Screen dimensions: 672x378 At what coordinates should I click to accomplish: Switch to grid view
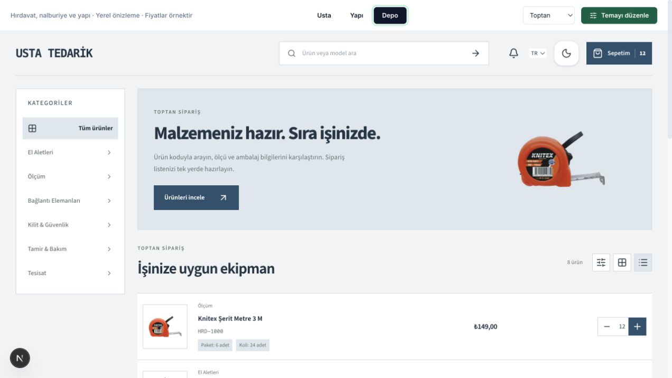pyautogui.click(x=622, y=262)
